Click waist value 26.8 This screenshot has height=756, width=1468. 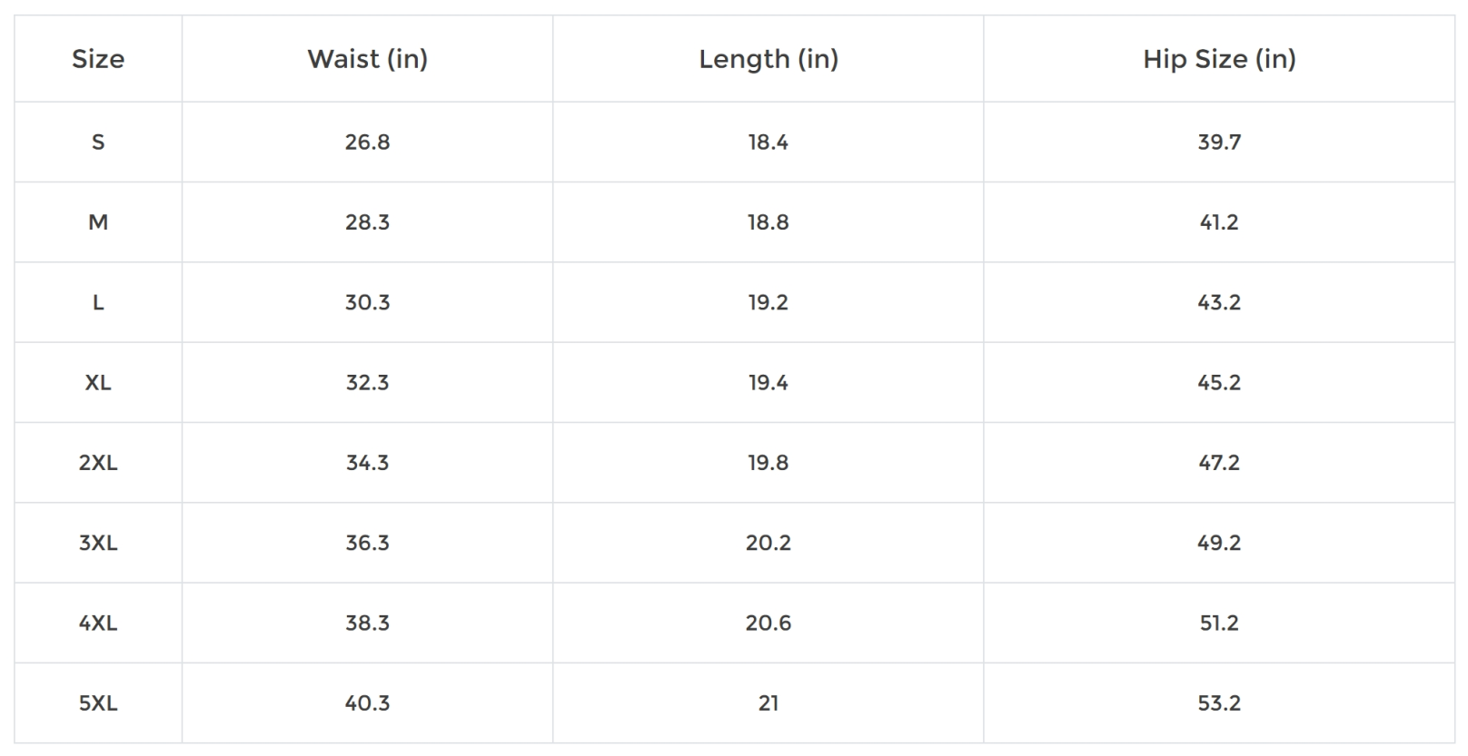coord(367,142)
